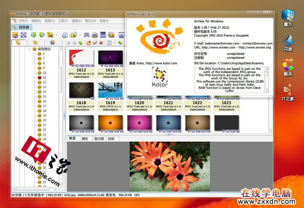Click the green tag icon
The height and width of the screenshot is (208, 304).
(120, 43)
